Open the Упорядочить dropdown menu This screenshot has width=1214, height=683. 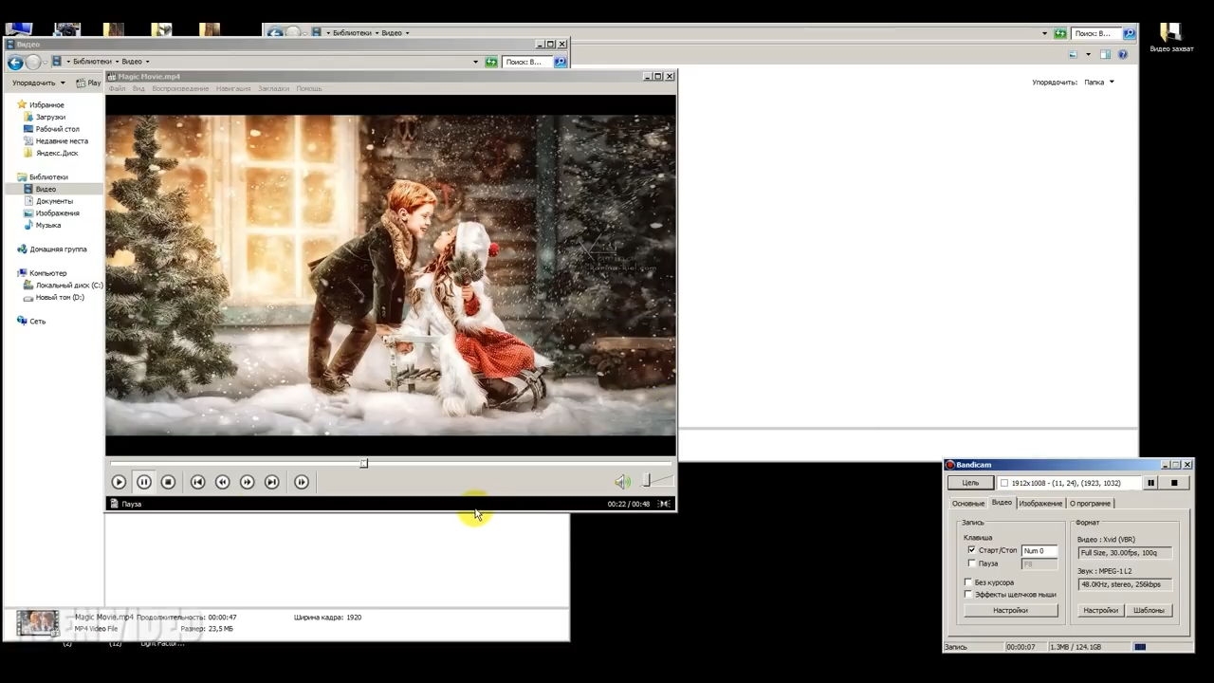pos(39,83)
